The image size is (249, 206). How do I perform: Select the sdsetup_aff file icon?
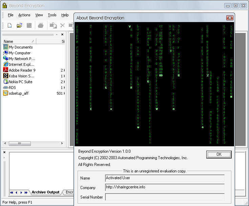[x=6, y=93]
